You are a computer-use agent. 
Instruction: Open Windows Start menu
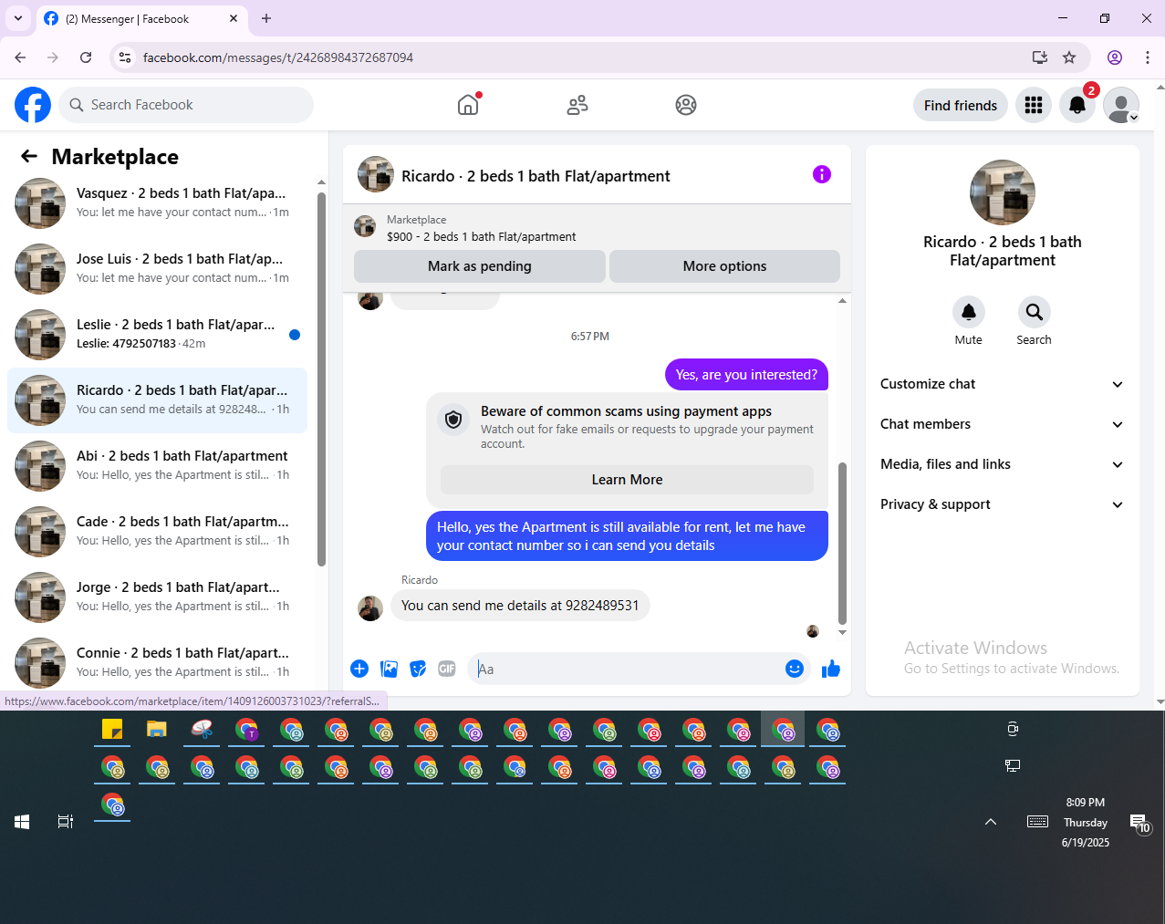[x=22, y=822]
